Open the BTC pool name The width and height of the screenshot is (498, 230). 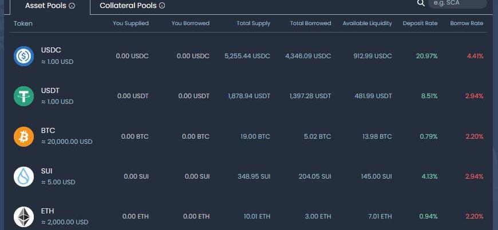[48, 131]
